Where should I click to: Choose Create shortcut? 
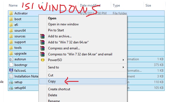[x=59, y=89]
